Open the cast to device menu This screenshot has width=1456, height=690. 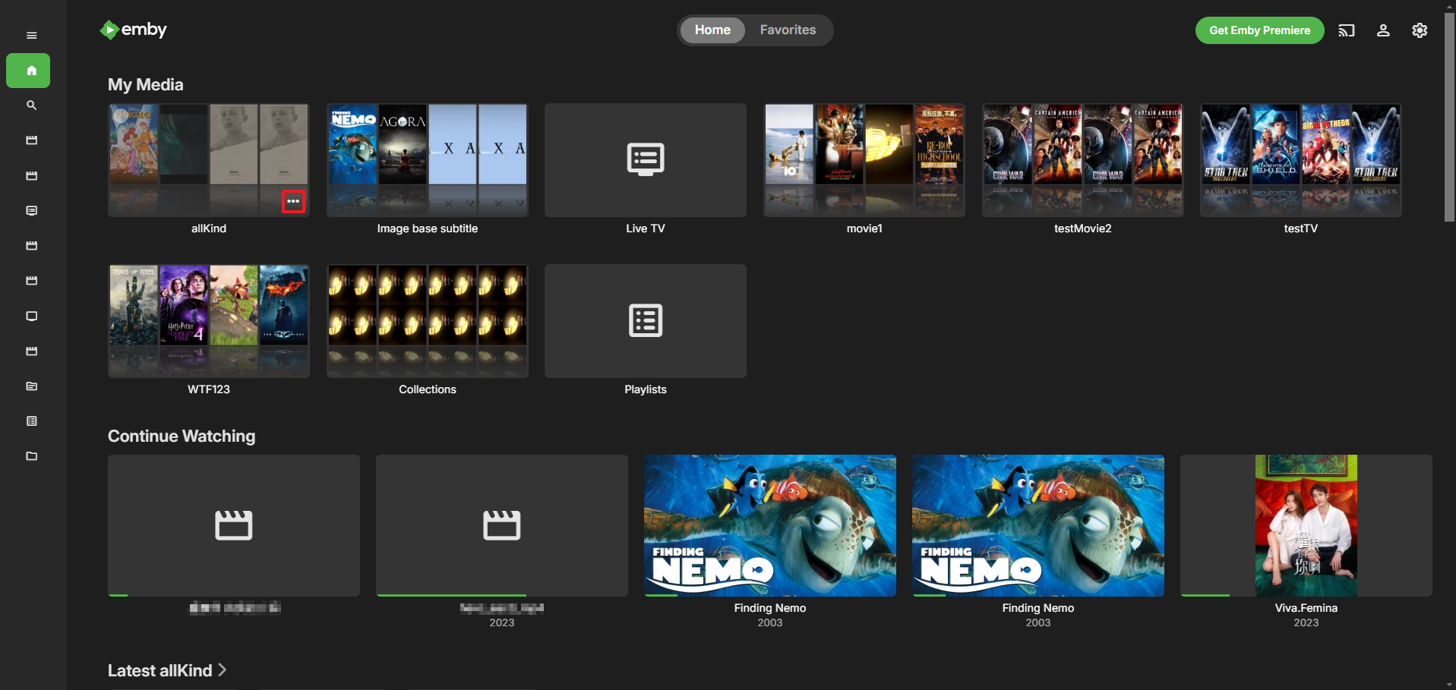click(1347, 30)
